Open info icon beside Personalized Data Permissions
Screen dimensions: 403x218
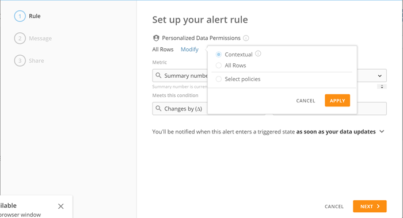(246, 38)
